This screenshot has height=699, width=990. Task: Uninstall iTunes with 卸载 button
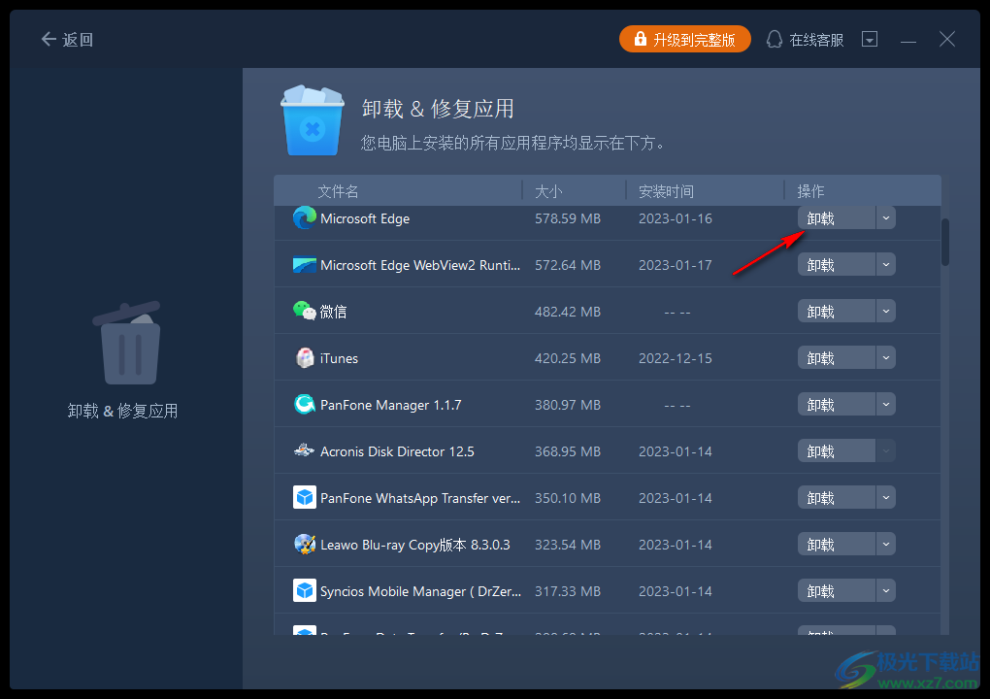click(837, 358)
